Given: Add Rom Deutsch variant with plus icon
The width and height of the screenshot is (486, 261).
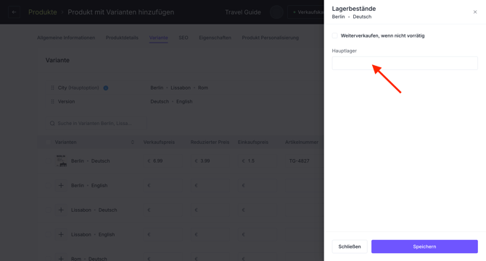Looking at the screenshot, I should click(x=61, y=258).
